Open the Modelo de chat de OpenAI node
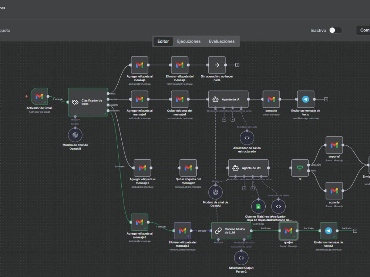The height and width of the screenshot is (277, 370). click(x=215, y=192)
